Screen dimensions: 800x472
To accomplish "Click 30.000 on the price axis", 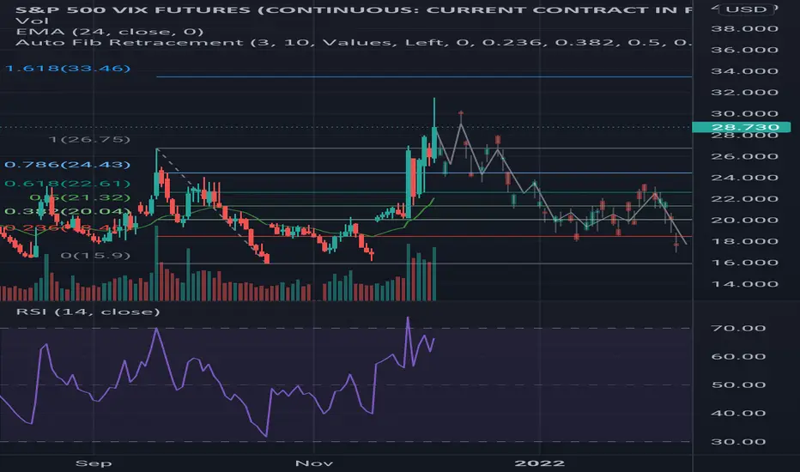I will (x=744, y=114).
